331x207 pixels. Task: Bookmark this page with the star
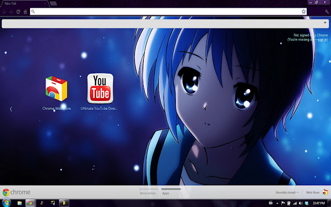tap(304, 11)
